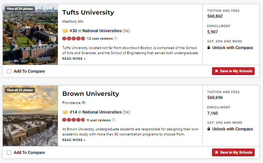
Task: Check Add To Compare for Brown University
Action: (9, 152)
